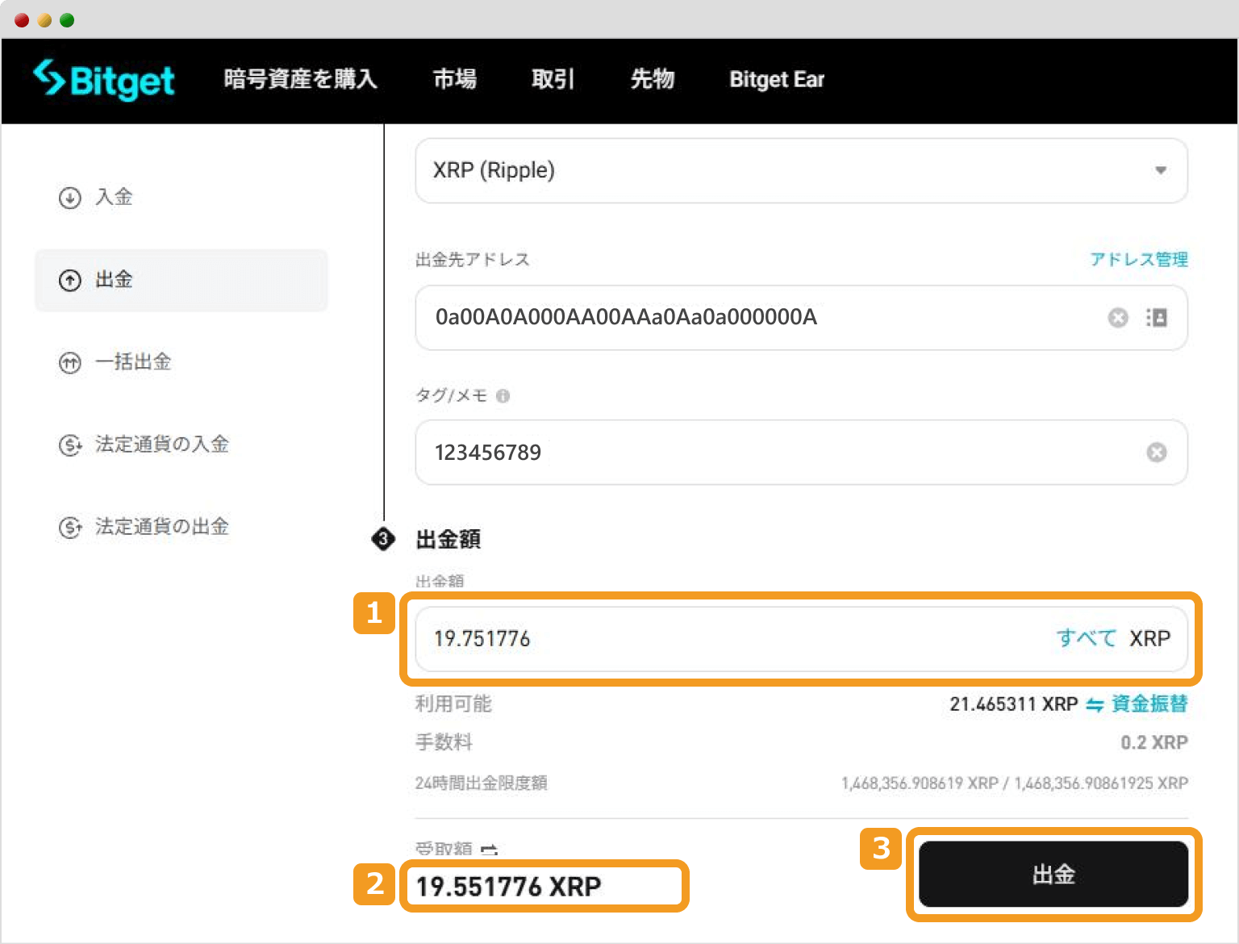
Task: Open the XRP (Ripple) currency dropdown
Action: point(800,170)
